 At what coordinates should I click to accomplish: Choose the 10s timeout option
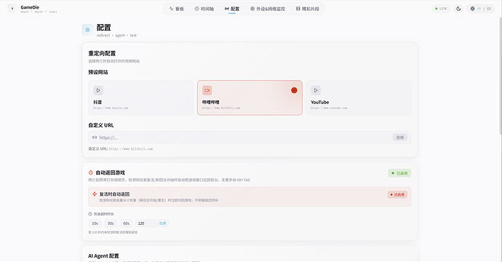[95, 223]
